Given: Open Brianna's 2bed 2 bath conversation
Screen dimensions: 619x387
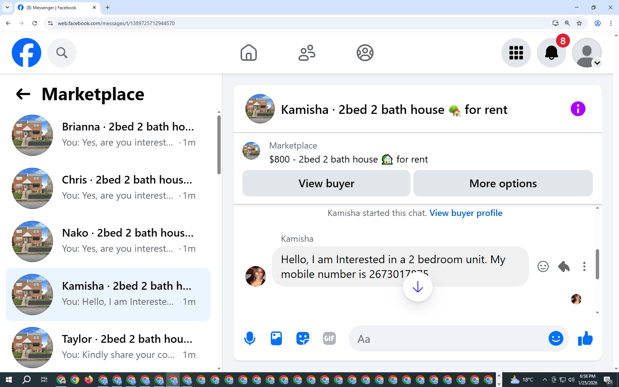Looking at the screenshot, I should [108, 135].
